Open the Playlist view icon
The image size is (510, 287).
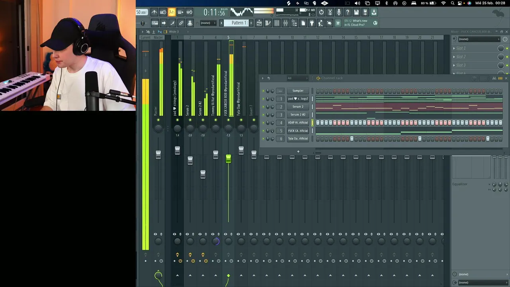click(259, 23)
